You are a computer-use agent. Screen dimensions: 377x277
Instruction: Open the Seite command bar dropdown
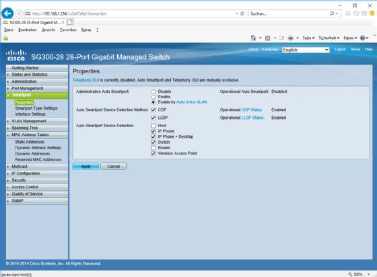click(308, 38)
